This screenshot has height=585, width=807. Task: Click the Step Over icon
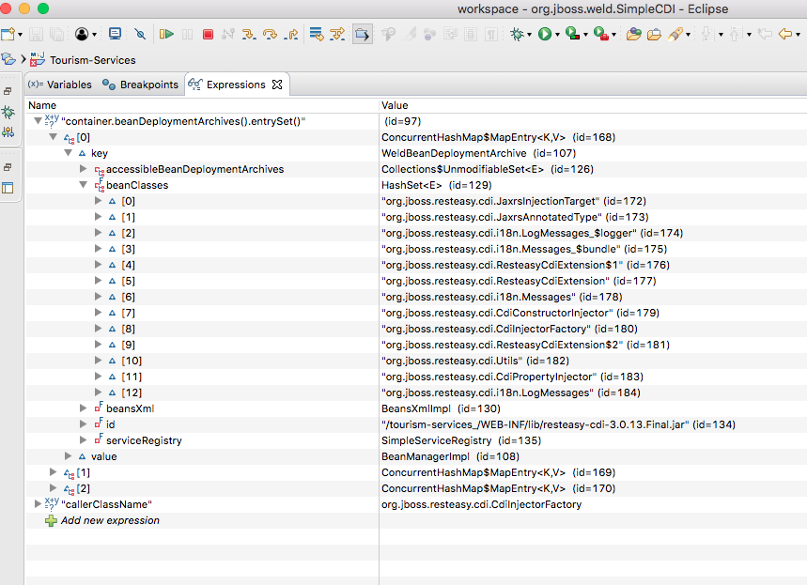click(270, 35)
